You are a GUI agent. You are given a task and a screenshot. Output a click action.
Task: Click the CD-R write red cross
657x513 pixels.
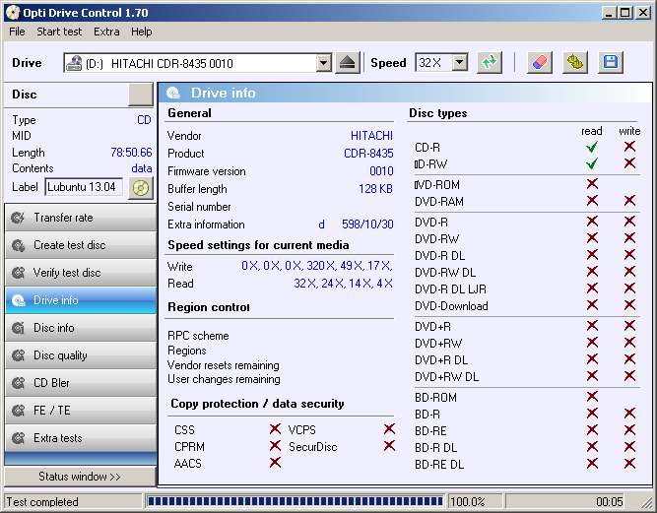click(629, 147)
